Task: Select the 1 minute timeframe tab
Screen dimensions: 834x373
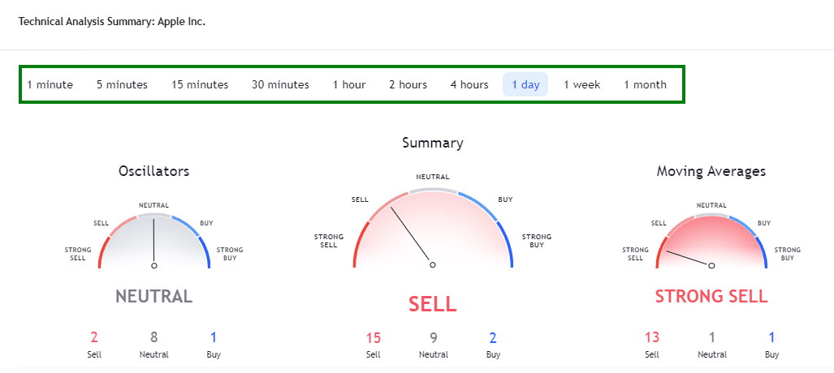Action: pos(50,84)
